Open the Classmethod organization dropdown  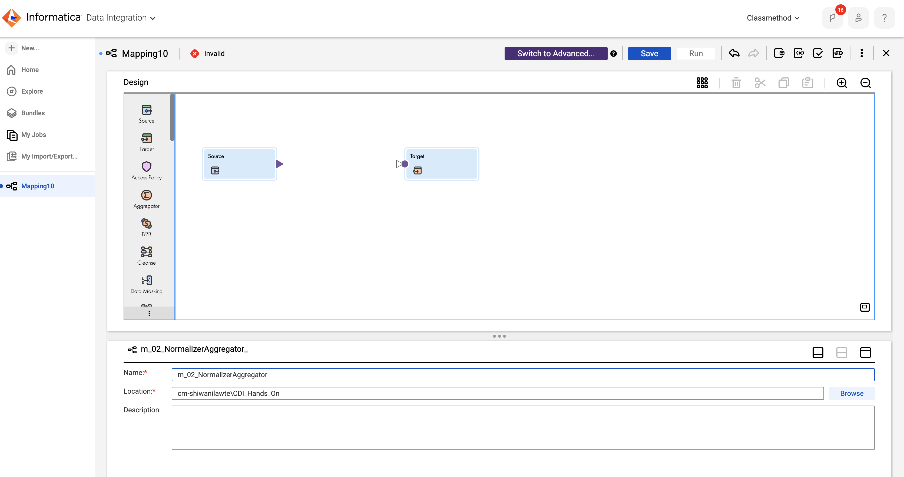pyautogui.click(x=773, y=18)
